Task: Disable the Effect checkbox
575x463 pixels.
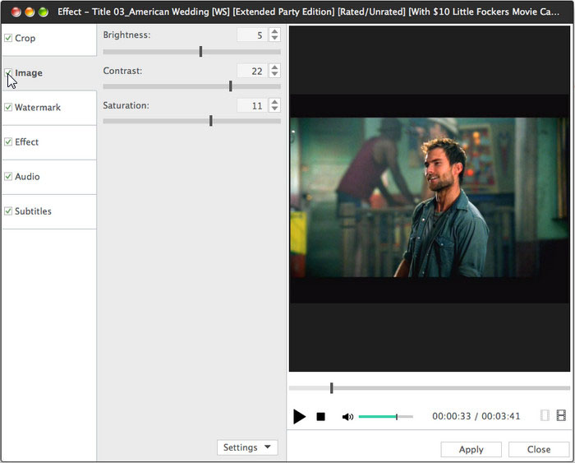Action: point(8,141)
